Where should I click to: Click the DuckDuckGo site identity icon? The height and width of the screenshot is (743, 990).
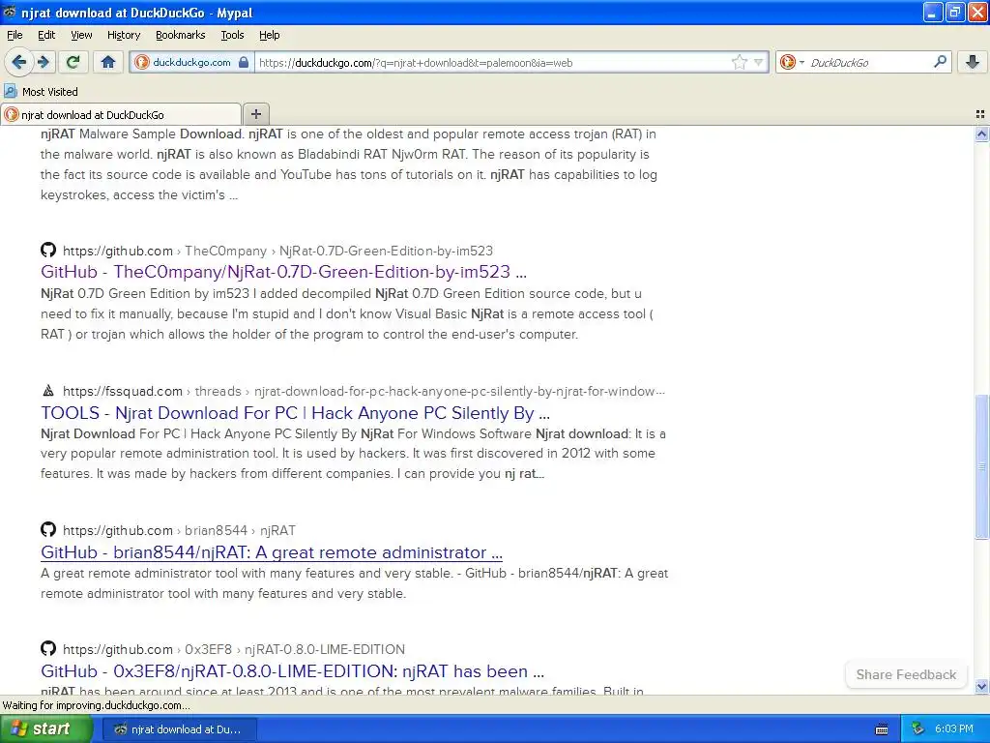pyautogui.click(x=142, y=62)
